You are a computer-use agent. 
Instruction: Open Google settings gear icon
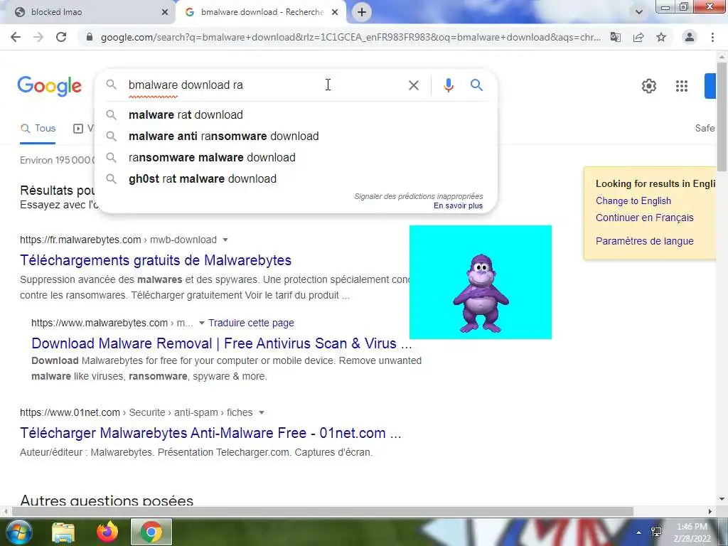pos(648,86)
